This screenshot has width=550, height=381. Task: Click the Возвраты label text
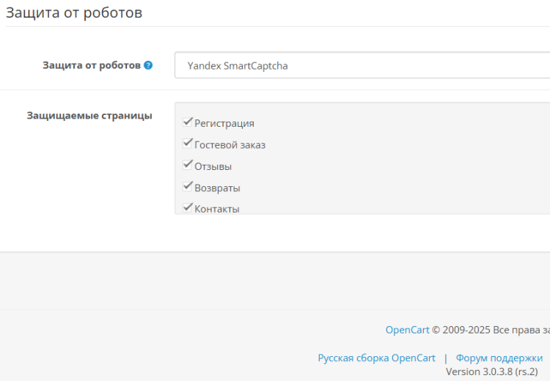click(217, 188)
